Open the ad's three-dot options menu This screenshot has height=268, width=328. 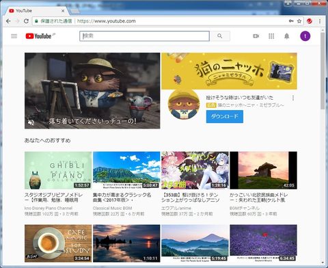click(x=293, y=98)
